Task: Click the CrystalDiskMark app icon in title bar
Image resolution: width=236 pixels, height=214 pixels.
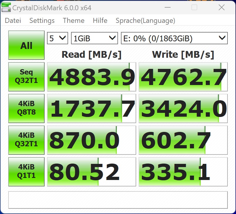Action: pos(6,8)
